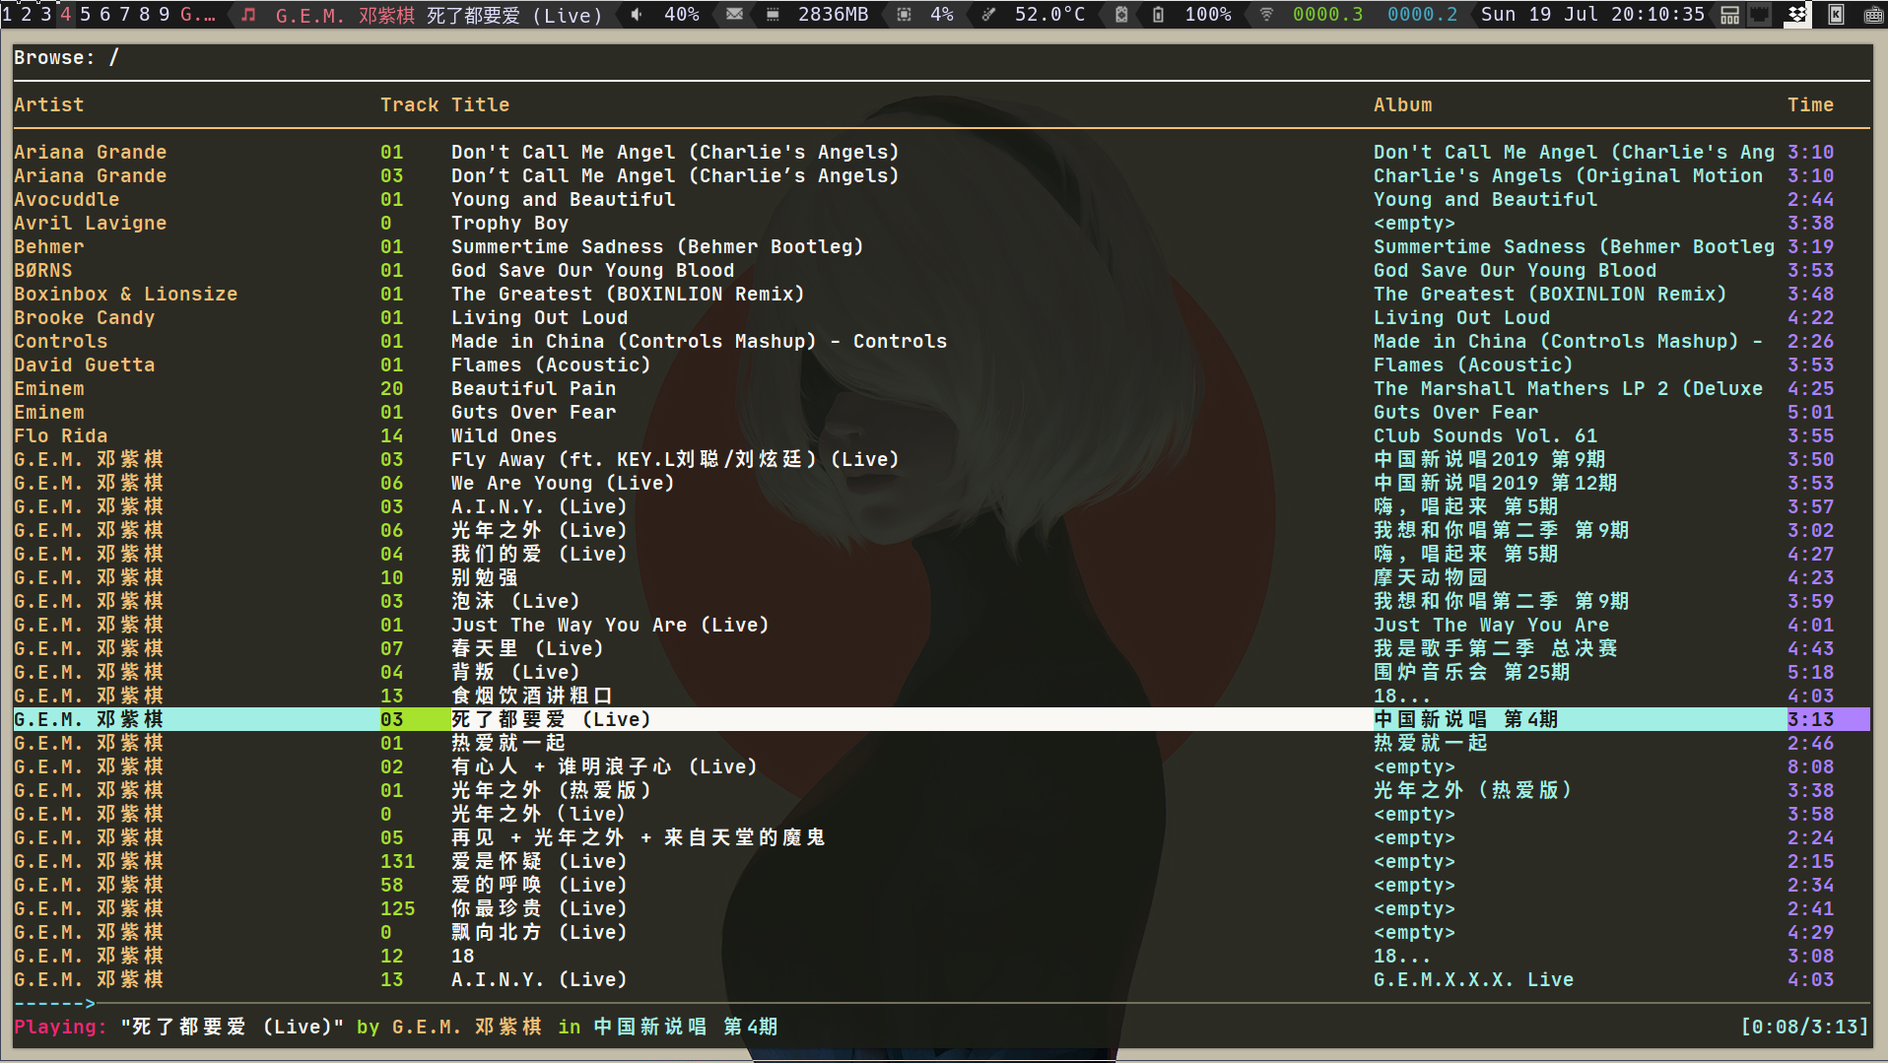Click the playback progress arrow line
This screenshot has height=1063, width=1888.
[54, 1004]
